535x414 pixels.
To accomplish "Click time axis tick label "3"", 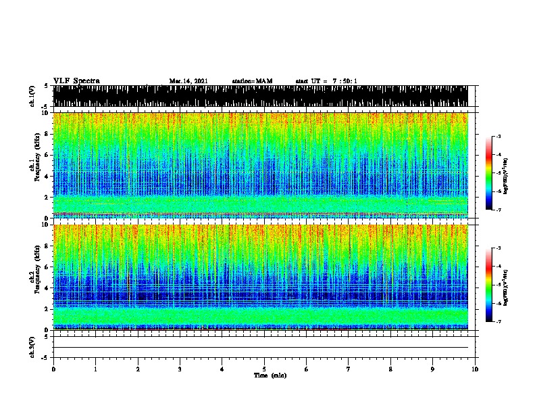I will click(x=180, y=369).
